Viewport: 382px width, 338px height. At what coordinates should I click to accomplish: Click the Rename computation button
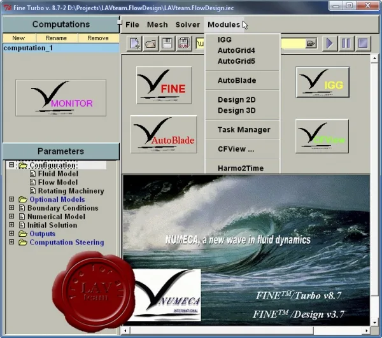click(x=56, y=38)
